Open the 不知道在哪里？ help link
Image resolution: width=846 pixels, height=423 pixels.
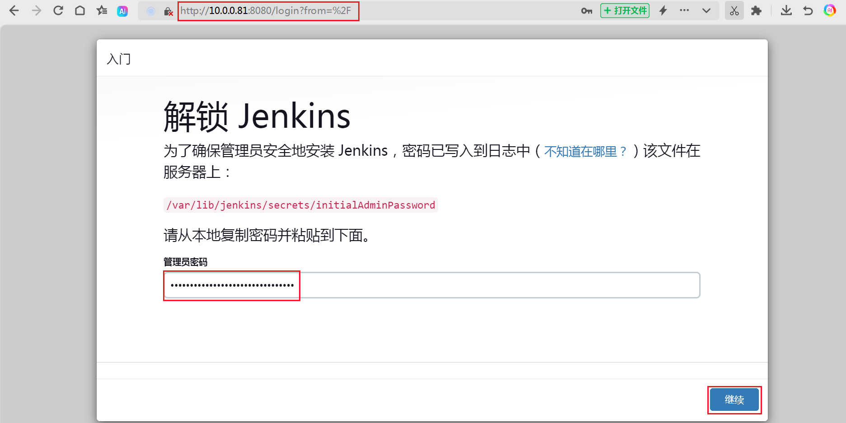[585, 151]
